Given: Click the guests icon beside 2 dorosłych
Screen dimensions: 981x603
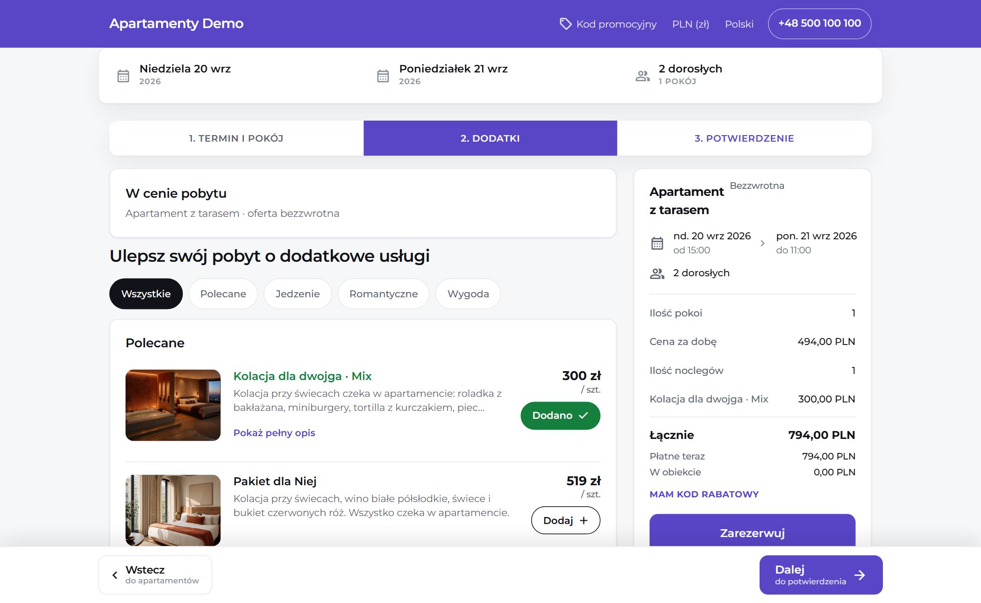Looking at the screenshot, I should [x=643, y=76].
